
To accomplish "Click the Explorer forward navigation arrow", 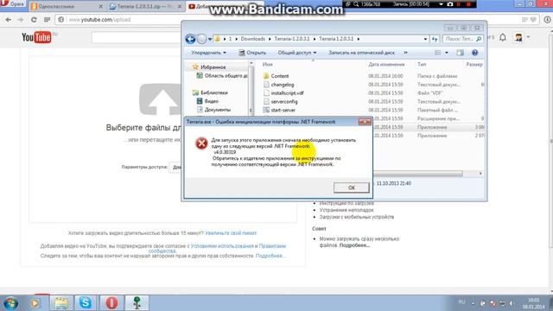I will click(x=201, y=39).
